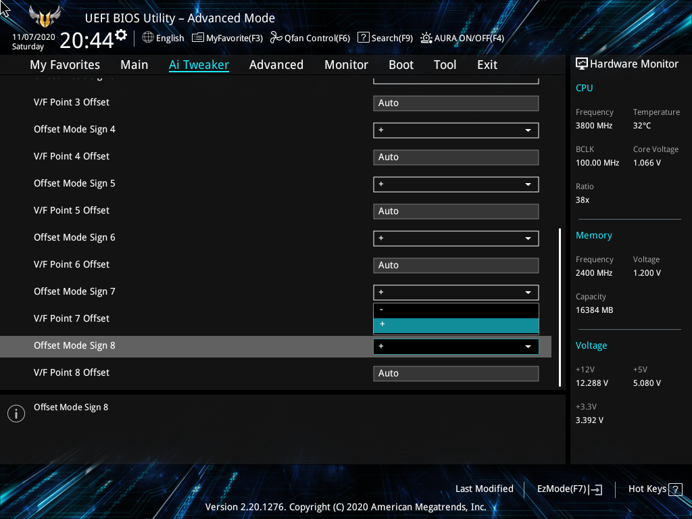
Task: Click V/F Point 5 Offset Auto field
Action: (x=456, y=212)
